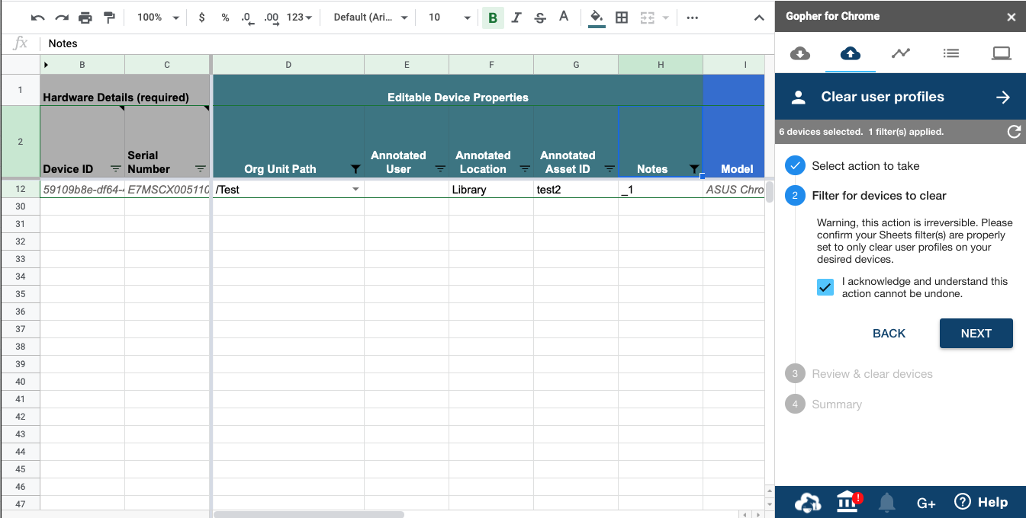Toggle bold formatting
Viewport: 1026px width, 518px height.
493,18
